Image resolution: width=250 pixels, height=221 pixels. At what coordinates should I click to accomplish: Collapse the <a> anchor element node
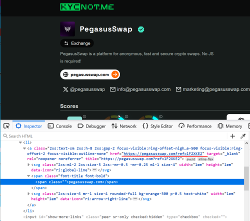coord(24,148)
